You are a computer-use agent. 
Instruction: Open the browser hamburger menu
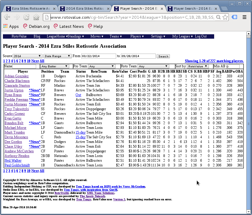(244, 17)
